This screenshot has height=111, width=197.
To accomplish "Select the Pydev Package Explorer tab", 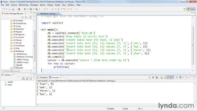I will [14, 14].
